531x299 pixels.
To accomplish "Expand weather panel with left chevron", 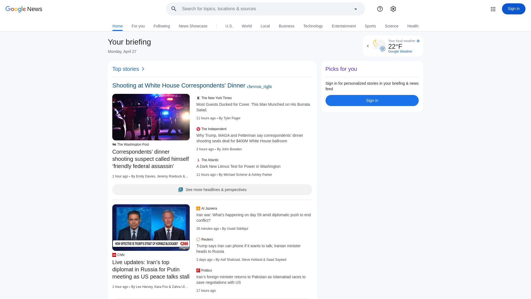I will tap(368, 46).
